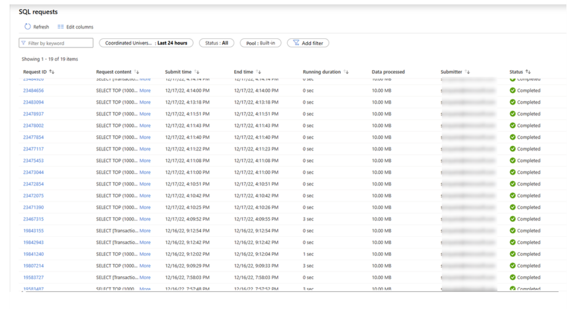Select submit time 12/17/22, 4:09:52 PM
This screenshot has height=309, width=580.
click(x=187, y=219)
